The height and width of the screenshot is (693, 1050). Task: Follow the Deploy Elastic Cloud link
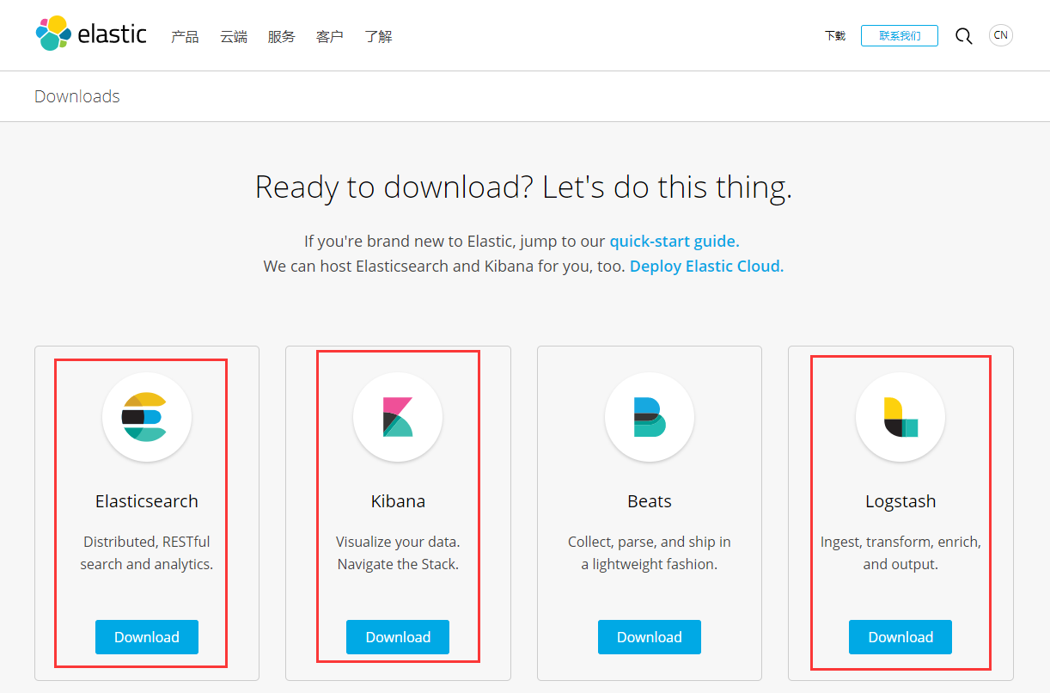(707, 267)
